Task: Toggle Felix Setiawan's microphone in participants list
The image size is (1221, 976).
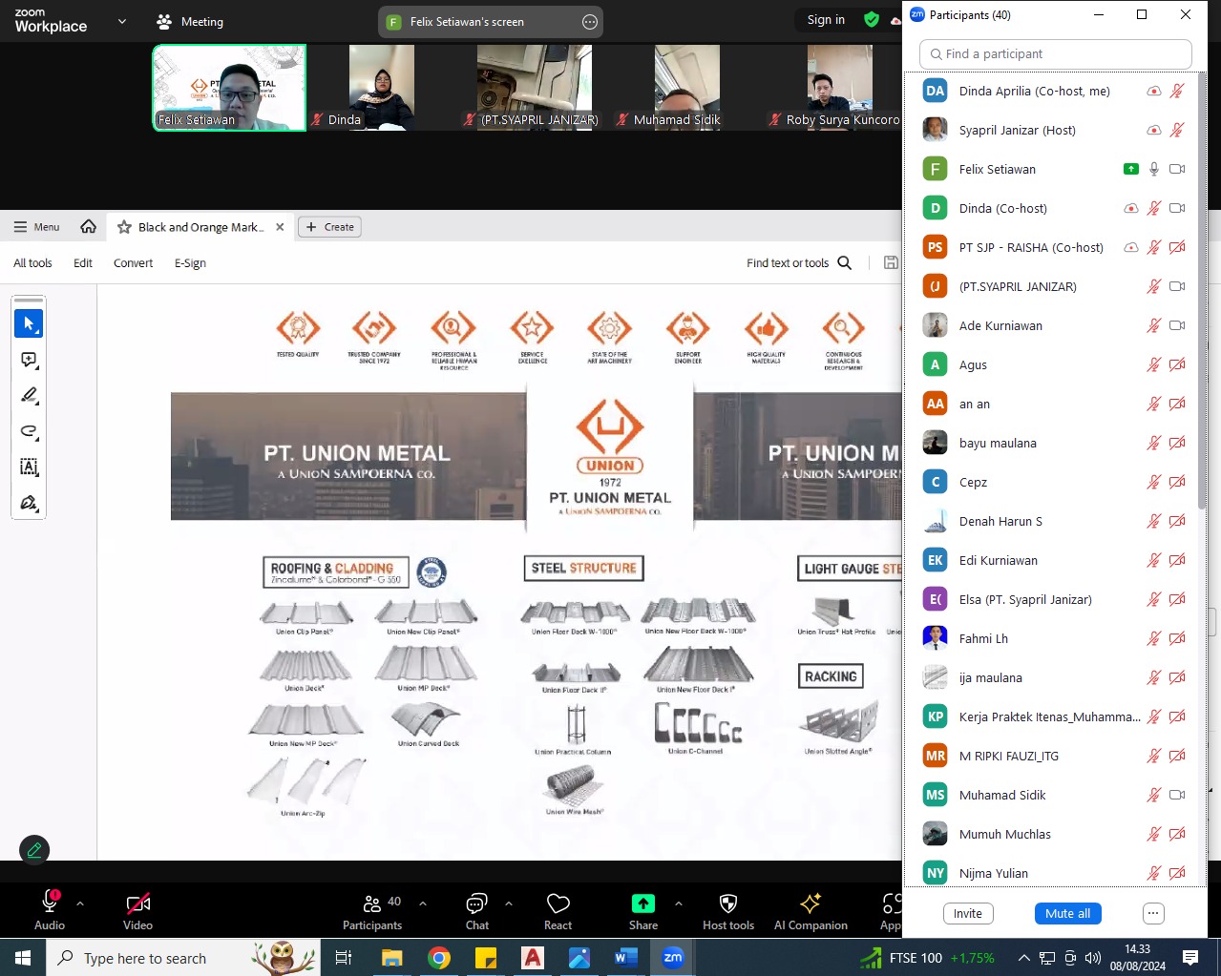Action: coord(1154,169)
